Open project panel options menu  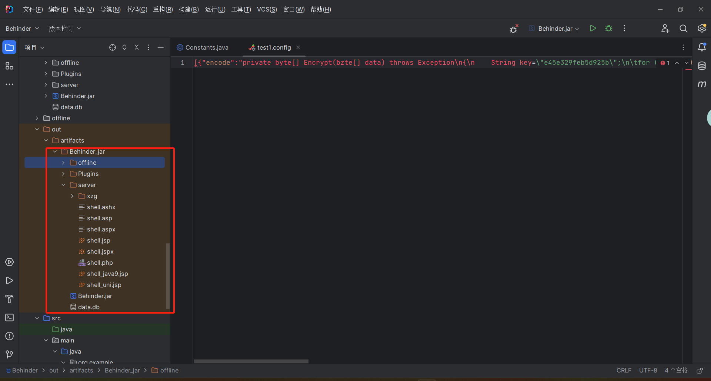148,47
